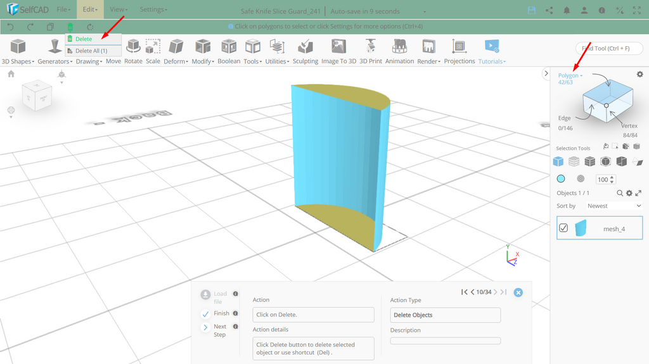The height and width of the screenshot is (364, 649).
Task: Switch to Vertex selection mode
Action: point(629,126)
